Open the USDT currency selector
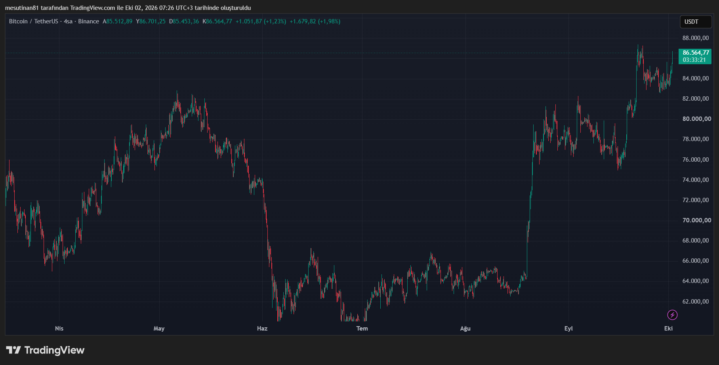Viewport: 719px width, 365px height. (696, 22)
